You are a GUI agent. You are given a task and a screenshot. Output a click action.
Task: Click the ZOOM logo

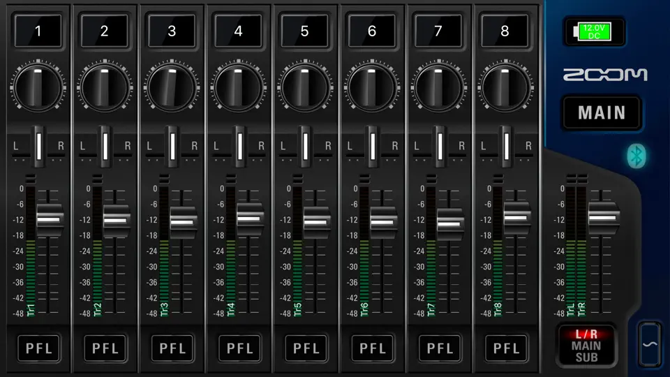point(605,75)
